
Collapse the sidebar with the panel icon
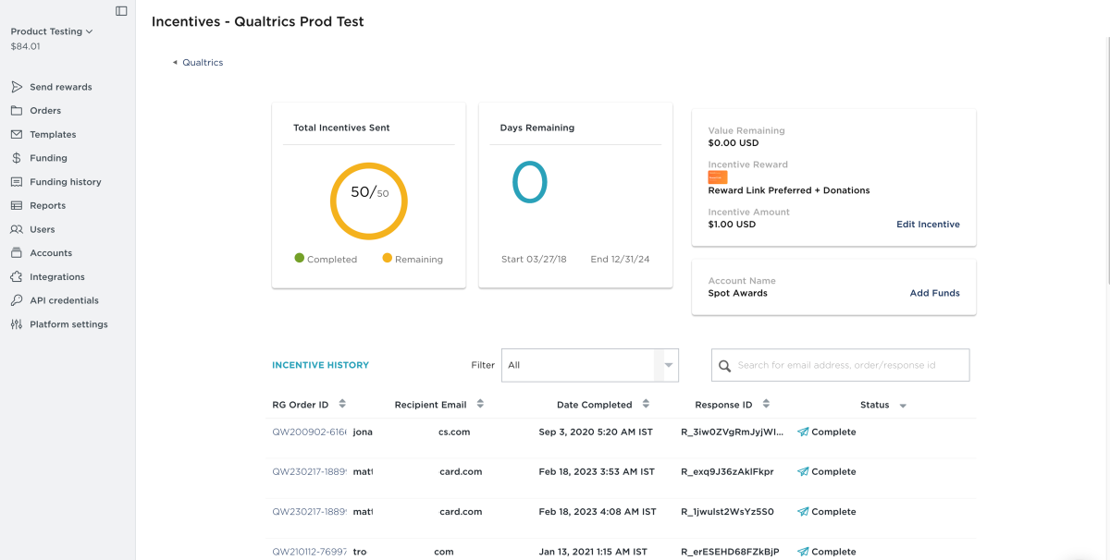[121, 11]
